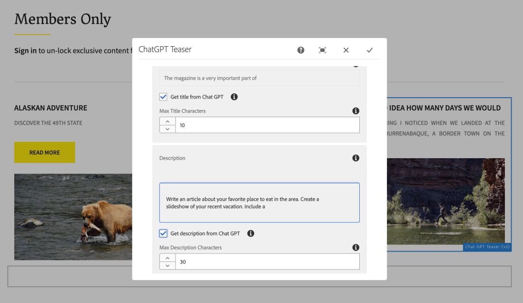This screenshot has height=303, width=523.
Task: Confirm dialog changes with the checkmark icon
Action: 370,50
